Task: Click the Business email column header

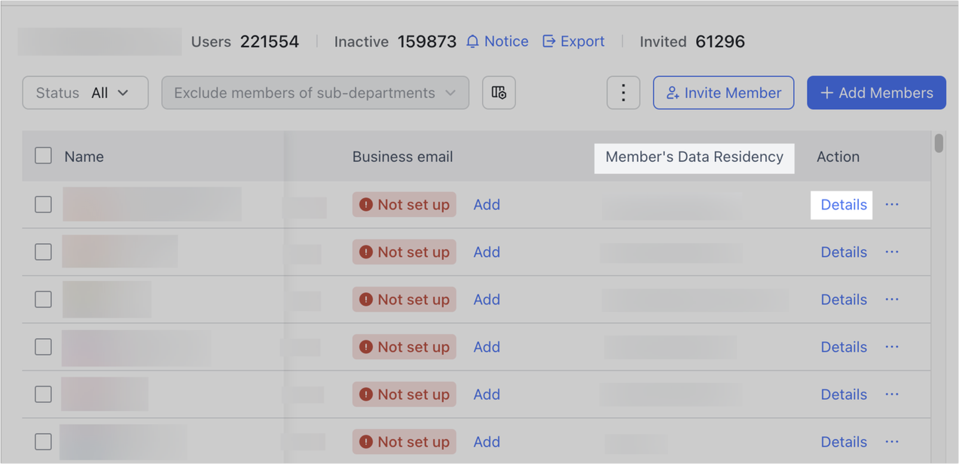Action: pyautogui.click(x=402, y=157)
